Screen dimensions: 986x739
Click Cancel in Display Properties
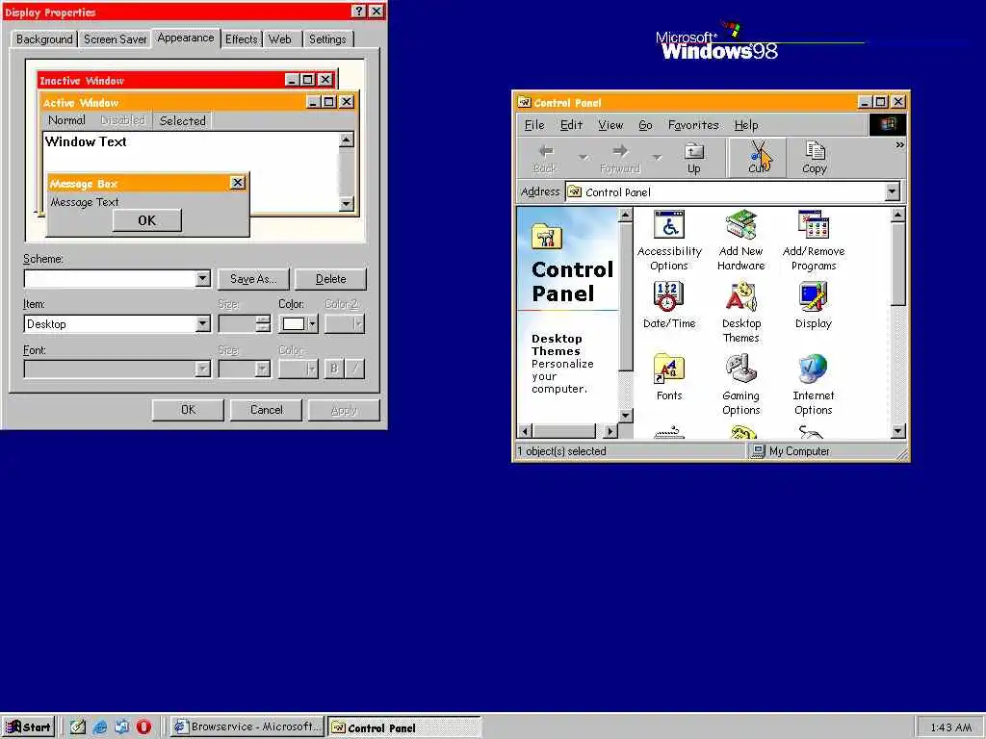(266, 410)
